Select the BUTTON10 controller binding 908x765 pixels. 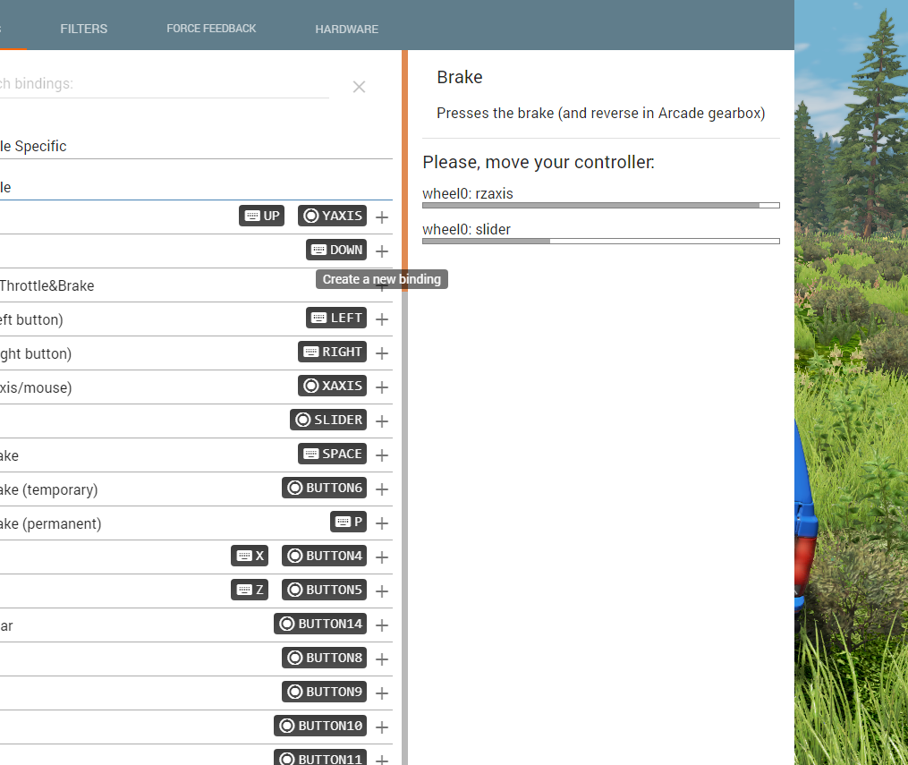[320, 726]
